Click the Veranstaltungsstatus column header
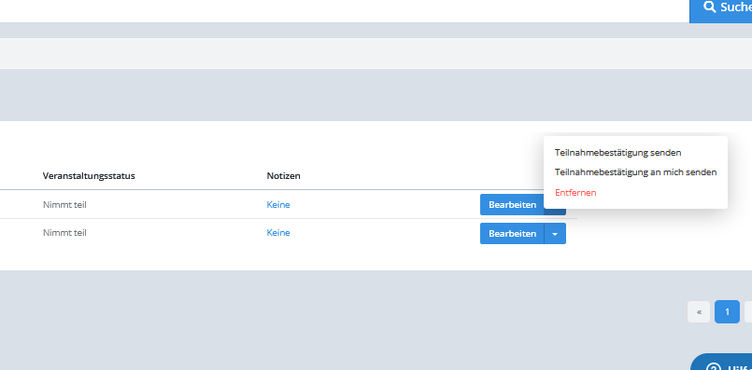The width and height of the screenshot is (752, 370). point(89,175)
